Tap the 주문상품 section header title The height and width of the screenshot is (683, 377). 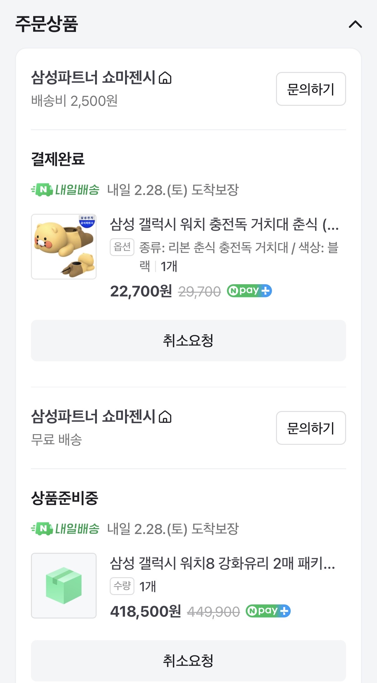[x=47, y=24]
